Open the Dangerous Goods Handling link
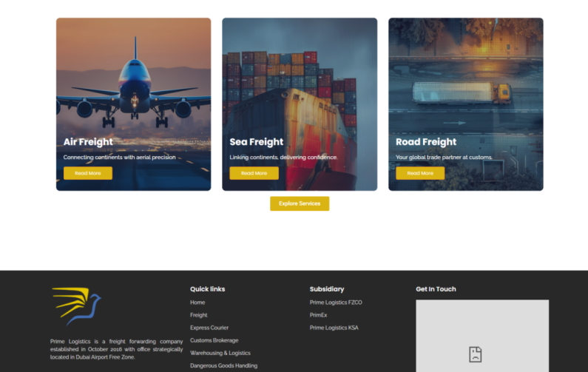The height and width of the screenshot is (372, 588). click(x=223, y=365)
